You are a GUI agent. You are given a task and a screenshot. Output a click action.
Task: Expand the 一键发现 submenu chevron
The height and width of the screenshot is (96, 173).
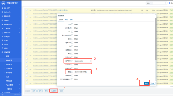coord(19,89)
